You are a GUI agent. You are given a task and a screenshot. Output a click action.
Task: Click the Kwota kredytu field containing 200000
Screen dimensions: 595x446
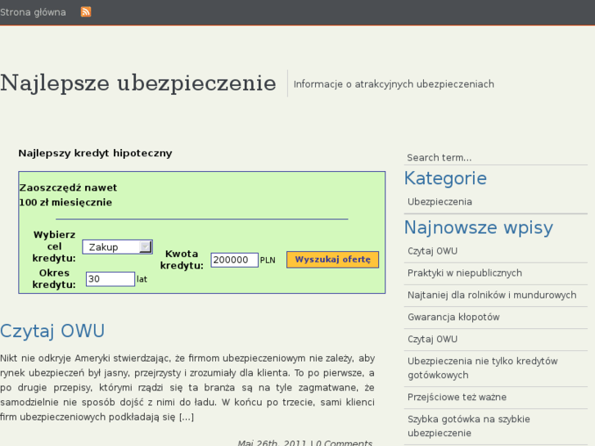[235, 260]
